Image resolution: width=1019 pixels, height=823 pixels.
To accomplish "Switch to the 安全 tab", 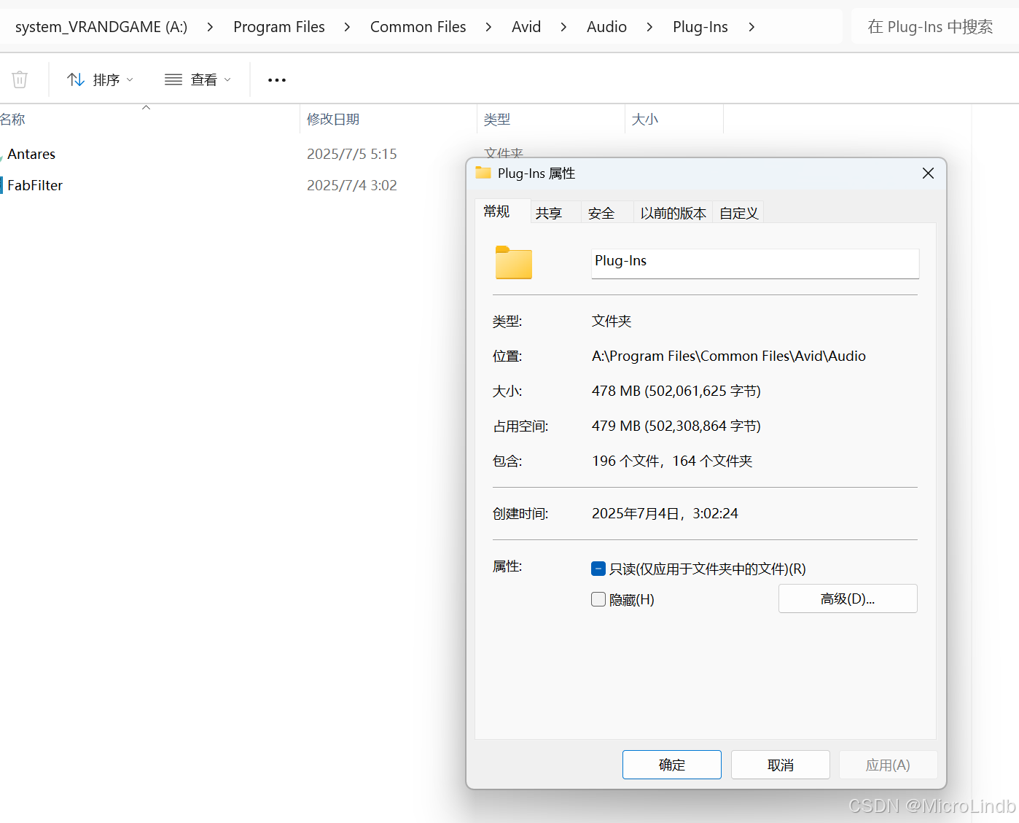I will 601,212.
